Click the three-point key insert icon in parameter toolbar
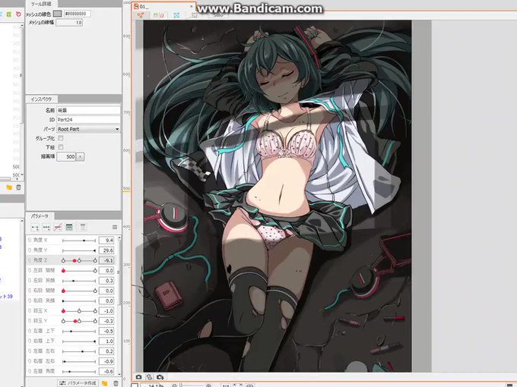 pos(46,227)
